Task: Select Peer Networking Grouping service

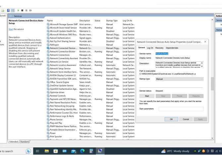Action: (x=90, y=106)
